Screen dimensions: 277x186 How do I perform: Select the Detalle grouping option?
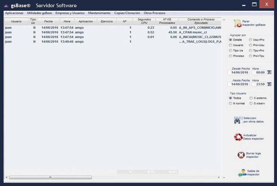pos(230,40)
